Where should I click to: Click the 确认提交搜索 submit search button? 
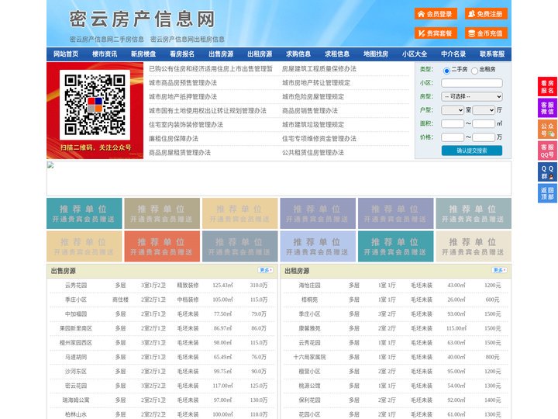click(472, 151)
